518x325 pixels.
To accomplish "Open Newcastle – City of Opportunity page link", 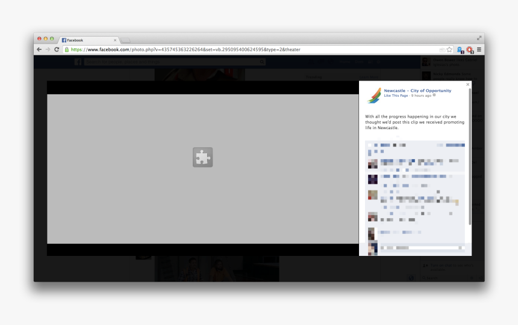I will pyautogui.click(x=417, y=91).
